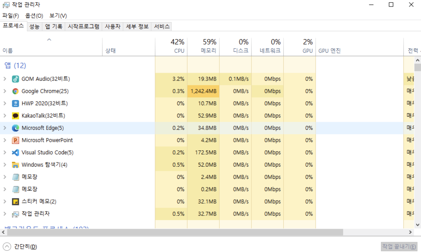Switch to the 시작프로그램 tab

(84, 27)
